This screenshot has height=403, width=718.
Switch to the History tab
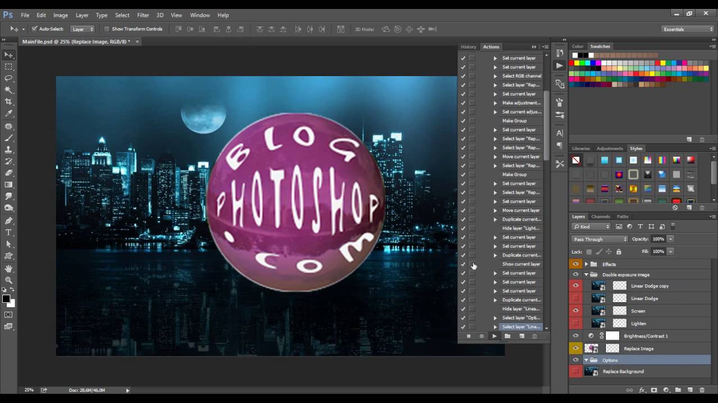[x=468, y=47]
